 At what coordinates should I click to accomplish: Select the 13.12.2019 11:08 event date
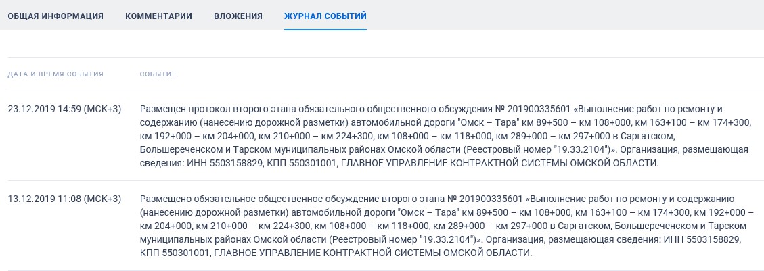tap(64, 199)
